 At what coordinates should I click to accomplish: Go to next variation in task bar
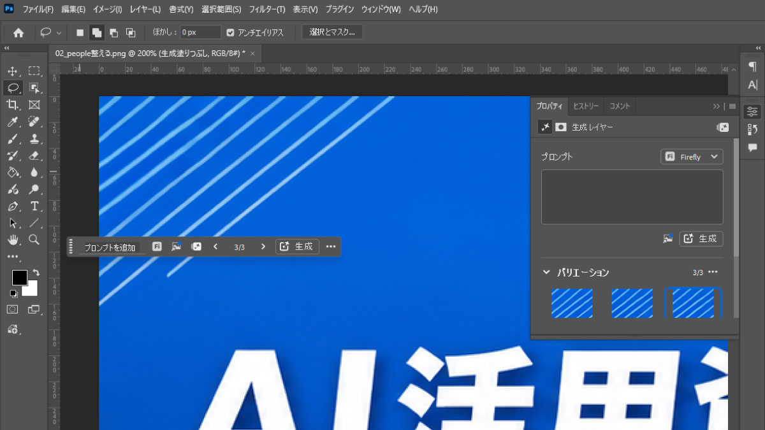(263, 247)
